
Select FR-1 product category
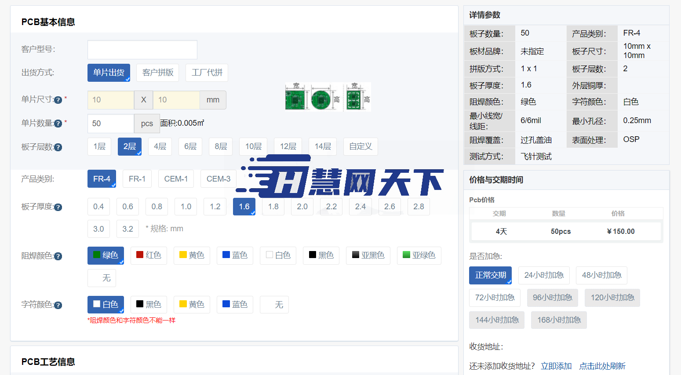click(x=137, y=179)
